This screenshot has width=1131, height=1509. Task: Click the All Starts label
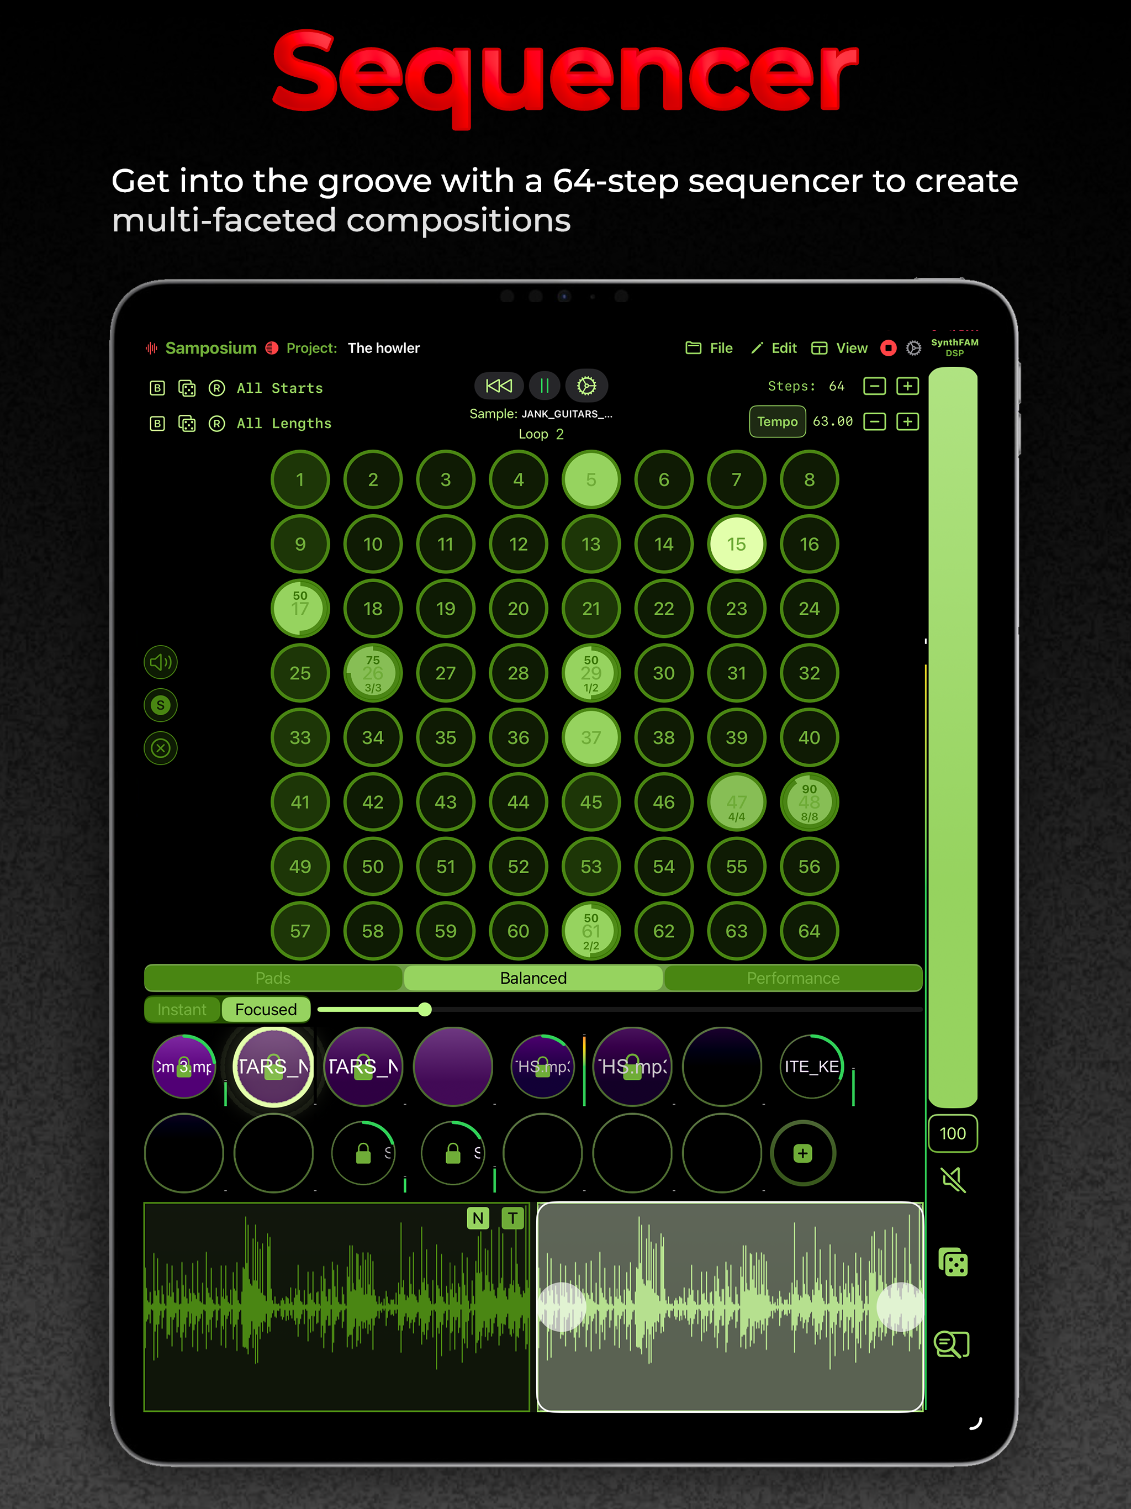tap(279, 388)
